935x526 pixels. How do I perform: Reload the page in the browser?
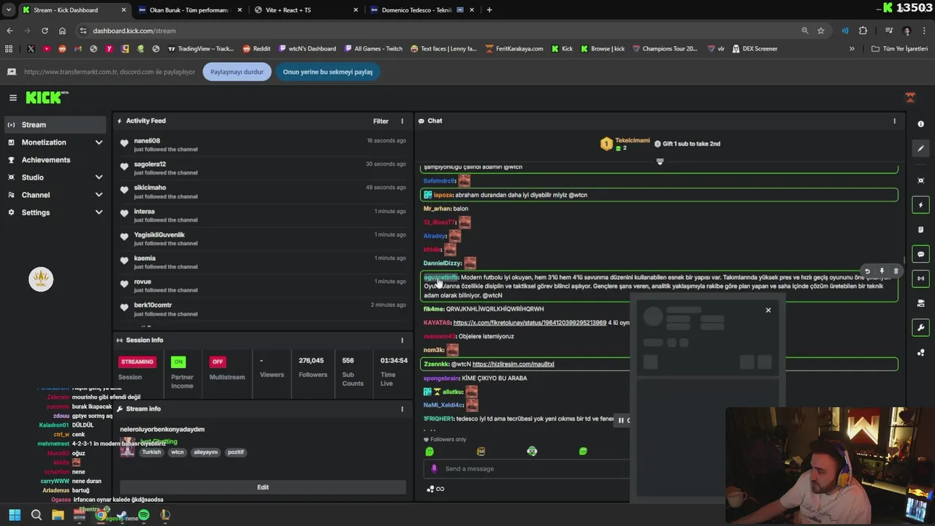(45, 31)
